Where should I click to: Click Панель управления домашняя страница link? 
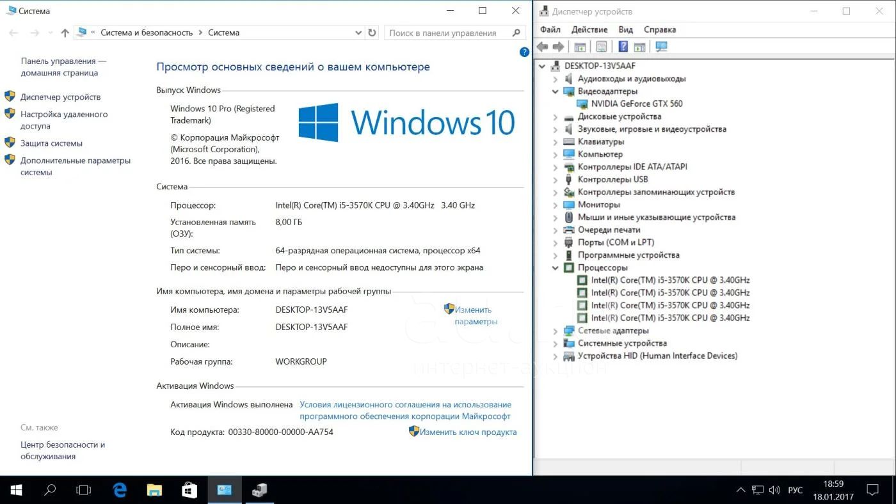63,67
